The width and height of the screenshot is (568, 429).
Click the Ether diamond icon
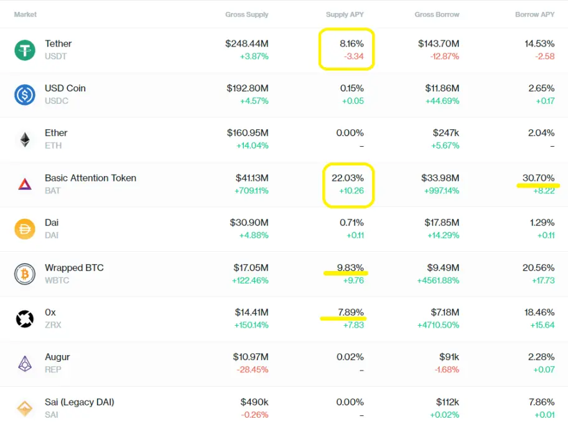click(25, 140)
